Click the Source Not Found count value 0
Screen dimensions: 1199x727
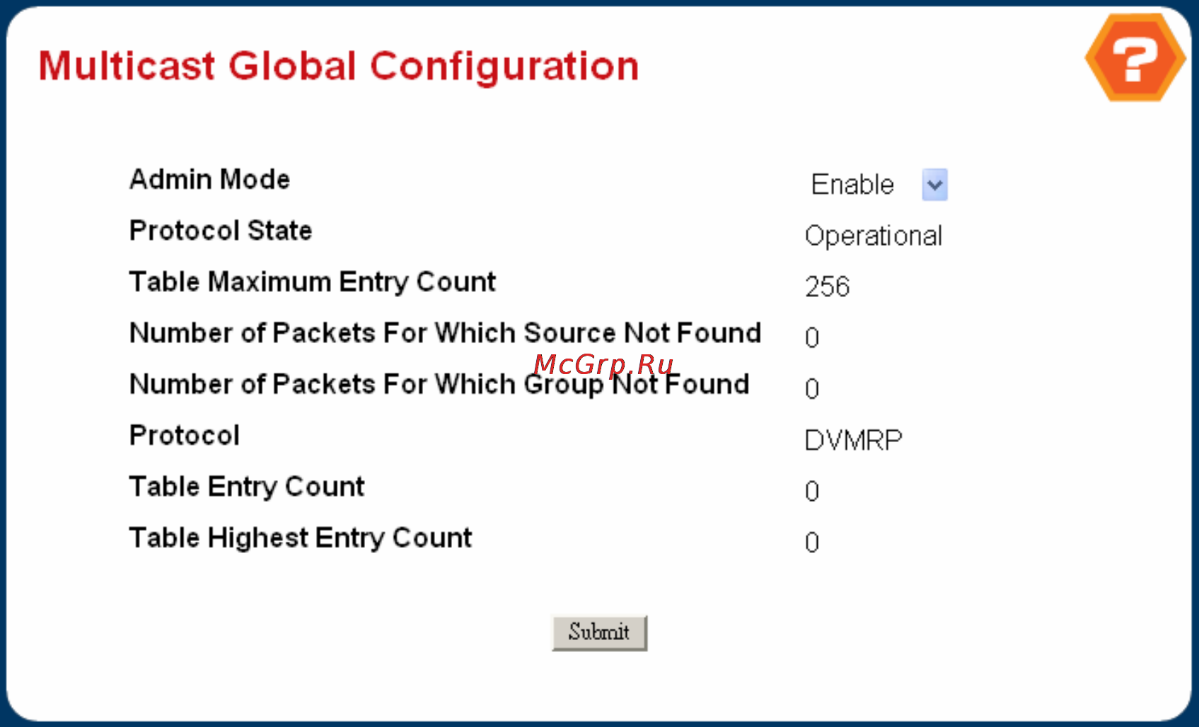(812, 338)
